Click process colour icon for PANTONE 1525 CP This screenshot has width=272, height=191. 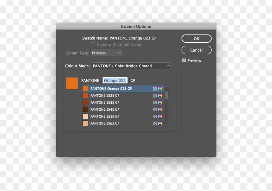click(155, 95)
